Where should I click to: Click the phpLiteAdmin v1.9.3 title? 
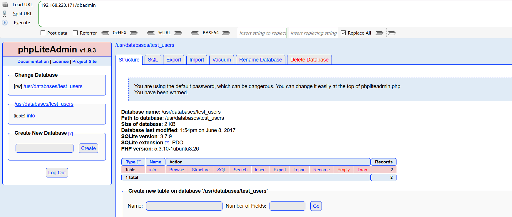coord(57,49)
